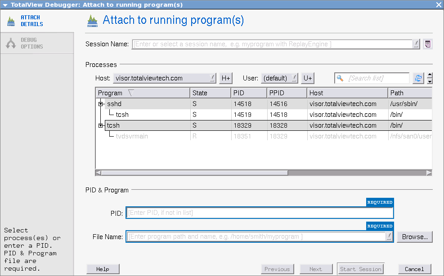Open the Host dropdown list
This screenshot has height=276, width=444.
(x=212, y=78)
